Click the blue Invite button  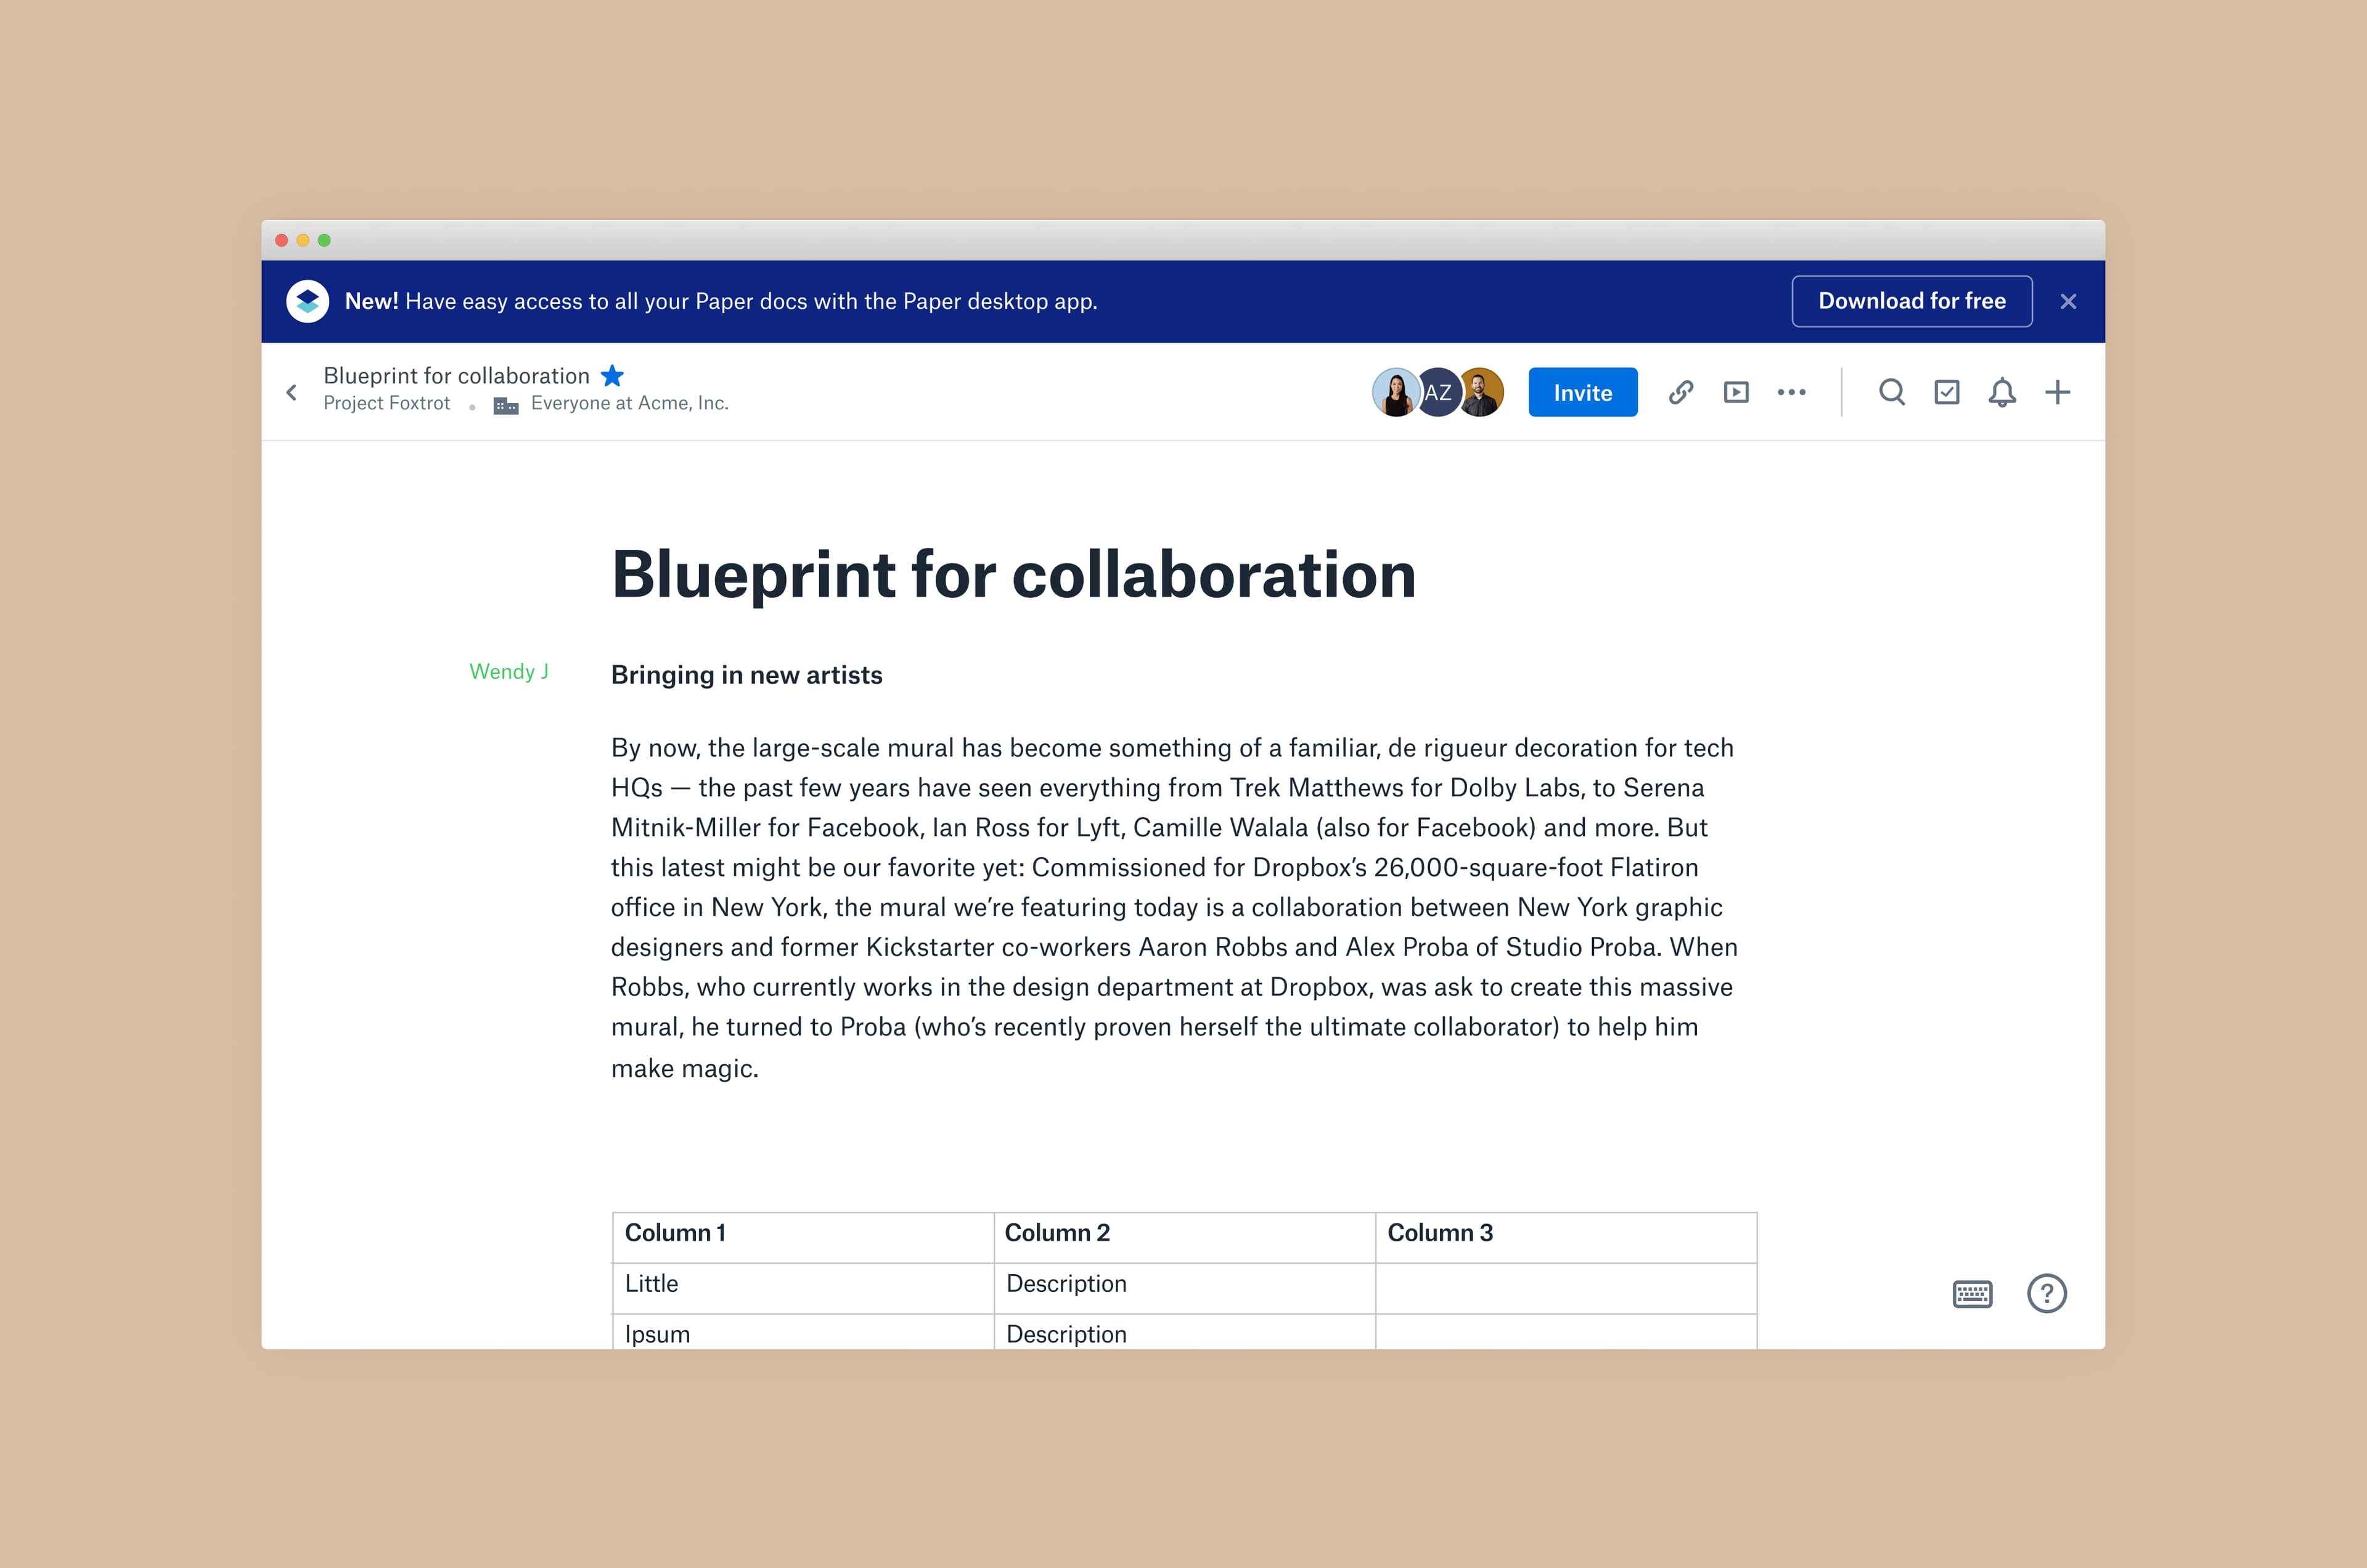[x=1582, y=392]
